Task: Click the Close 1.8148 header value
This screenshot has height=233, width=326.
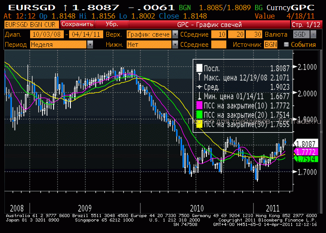Action: pos(183,16)
